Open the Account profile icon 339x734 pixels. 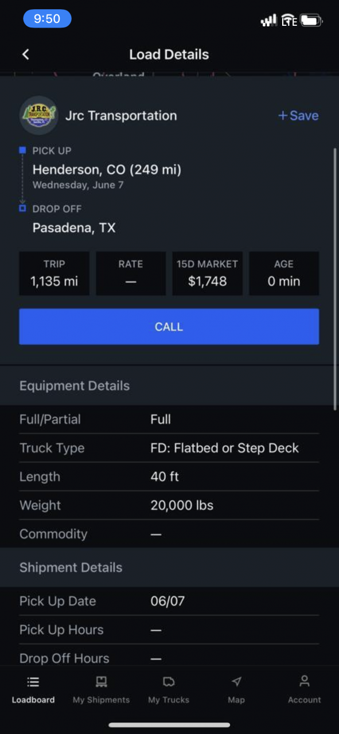pyautogui.click(x=305, y=682)
